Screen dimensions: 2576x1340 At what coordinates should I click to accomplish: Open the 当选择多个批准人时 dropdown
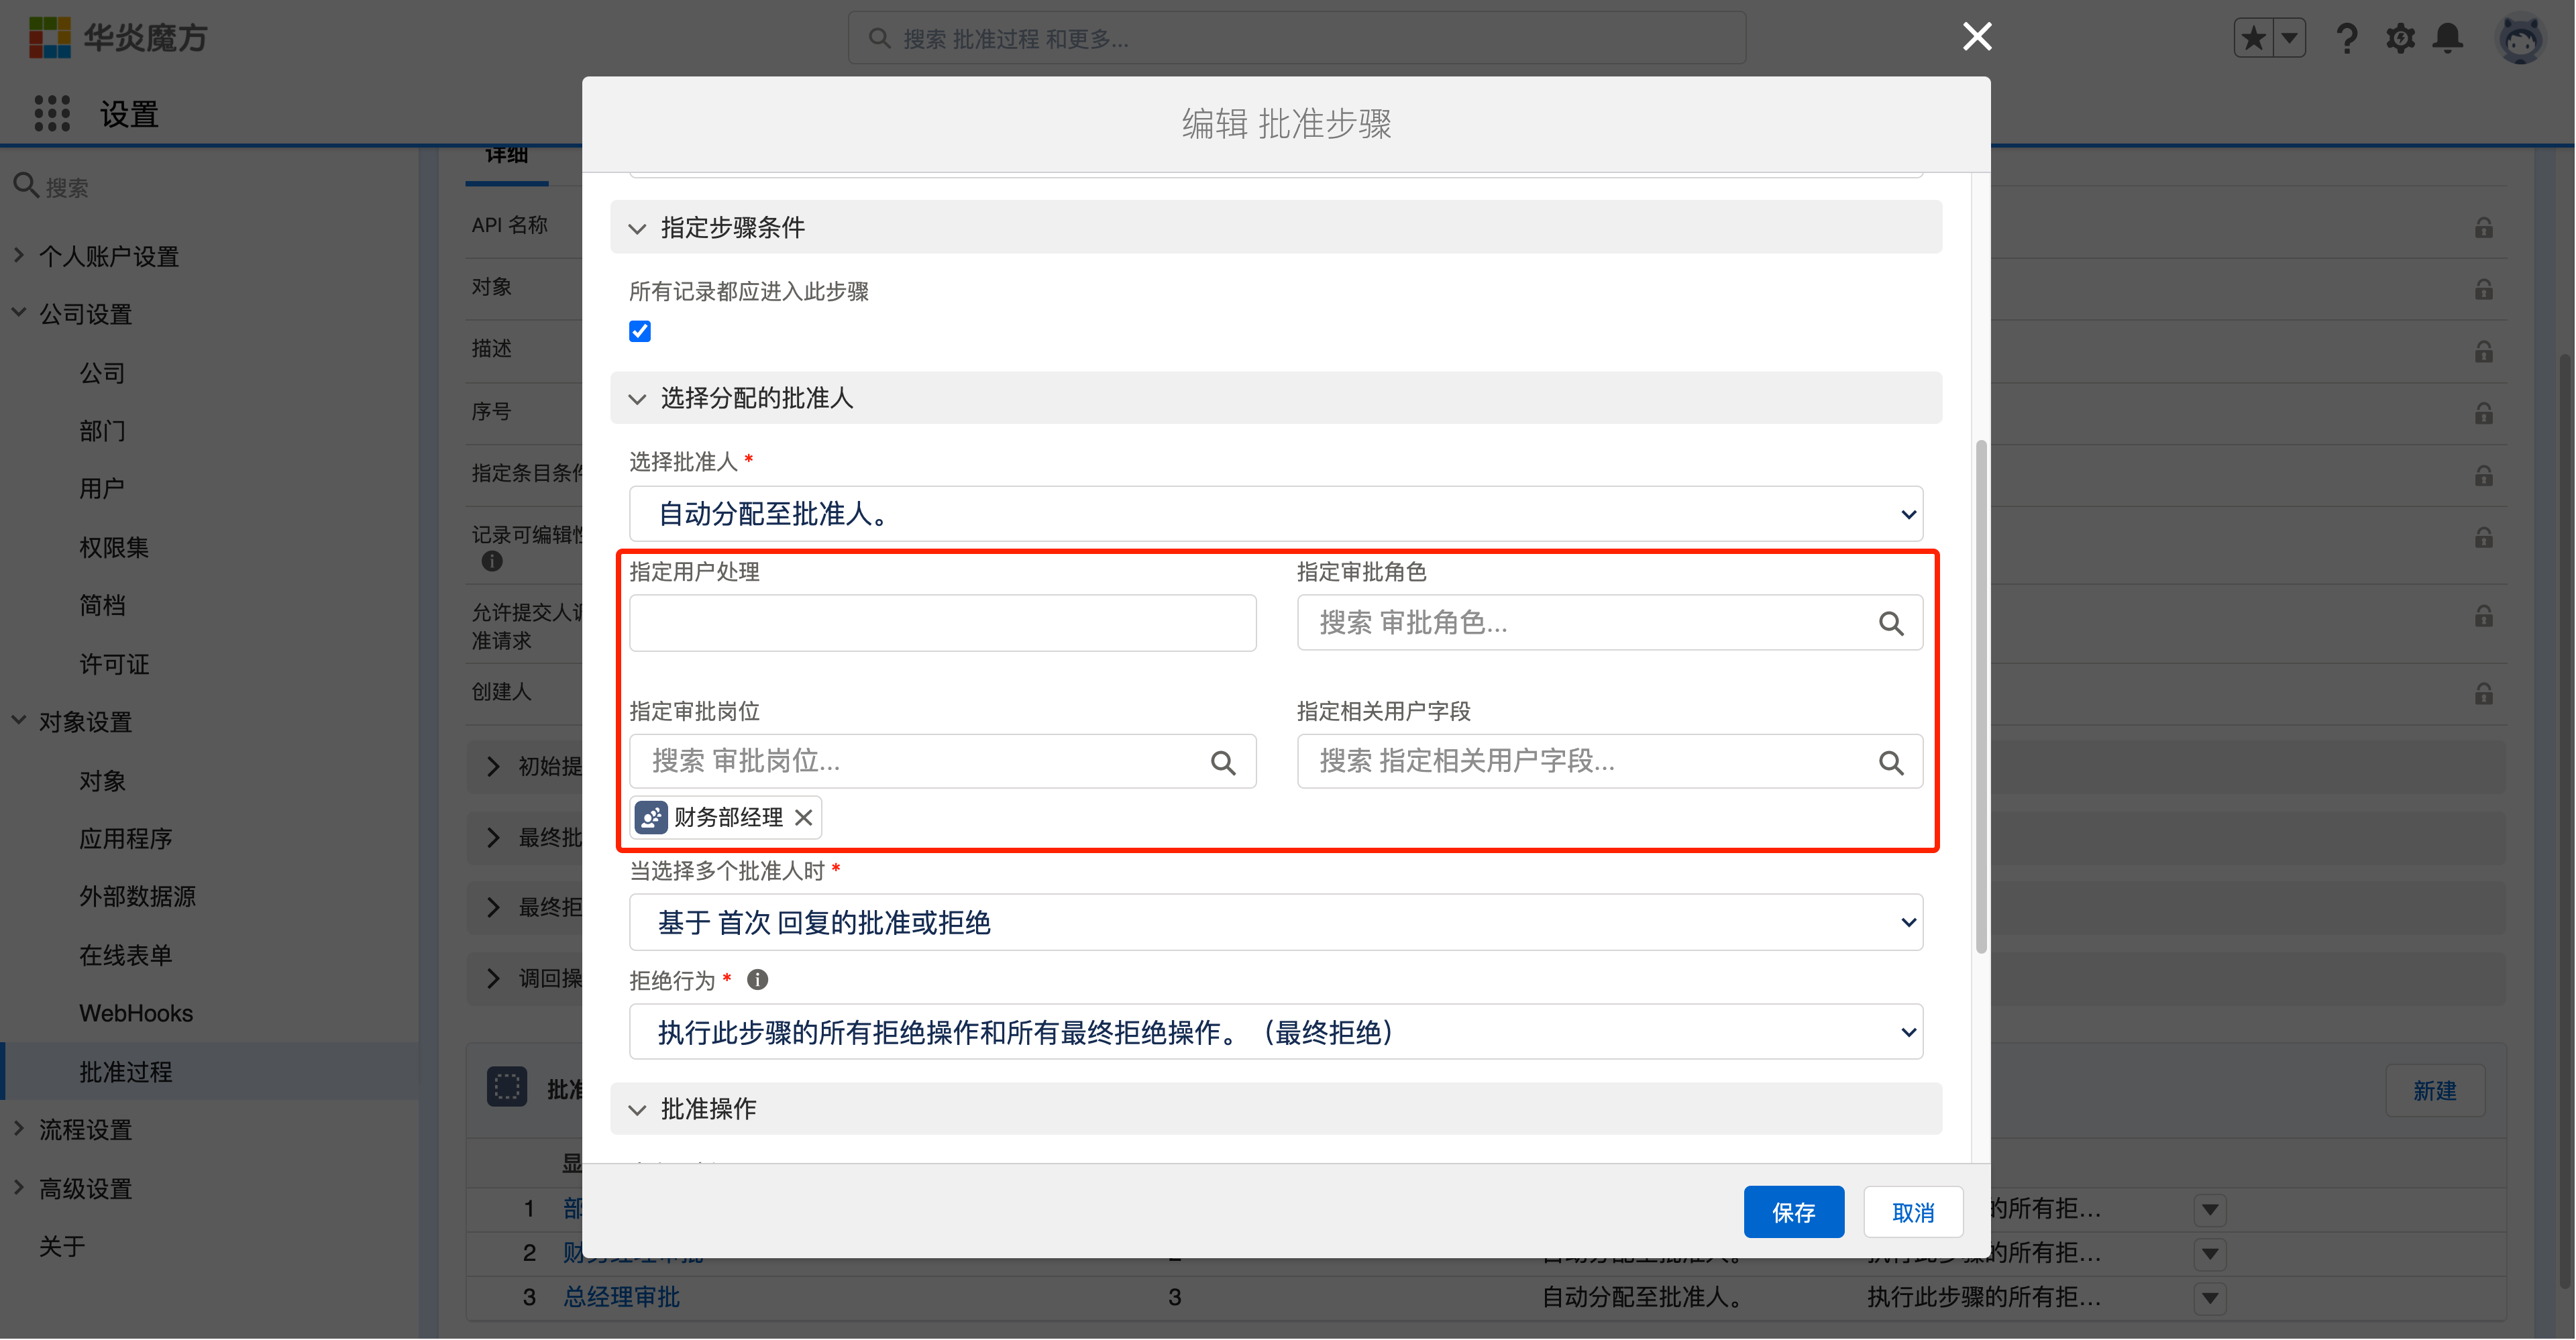1276,922
